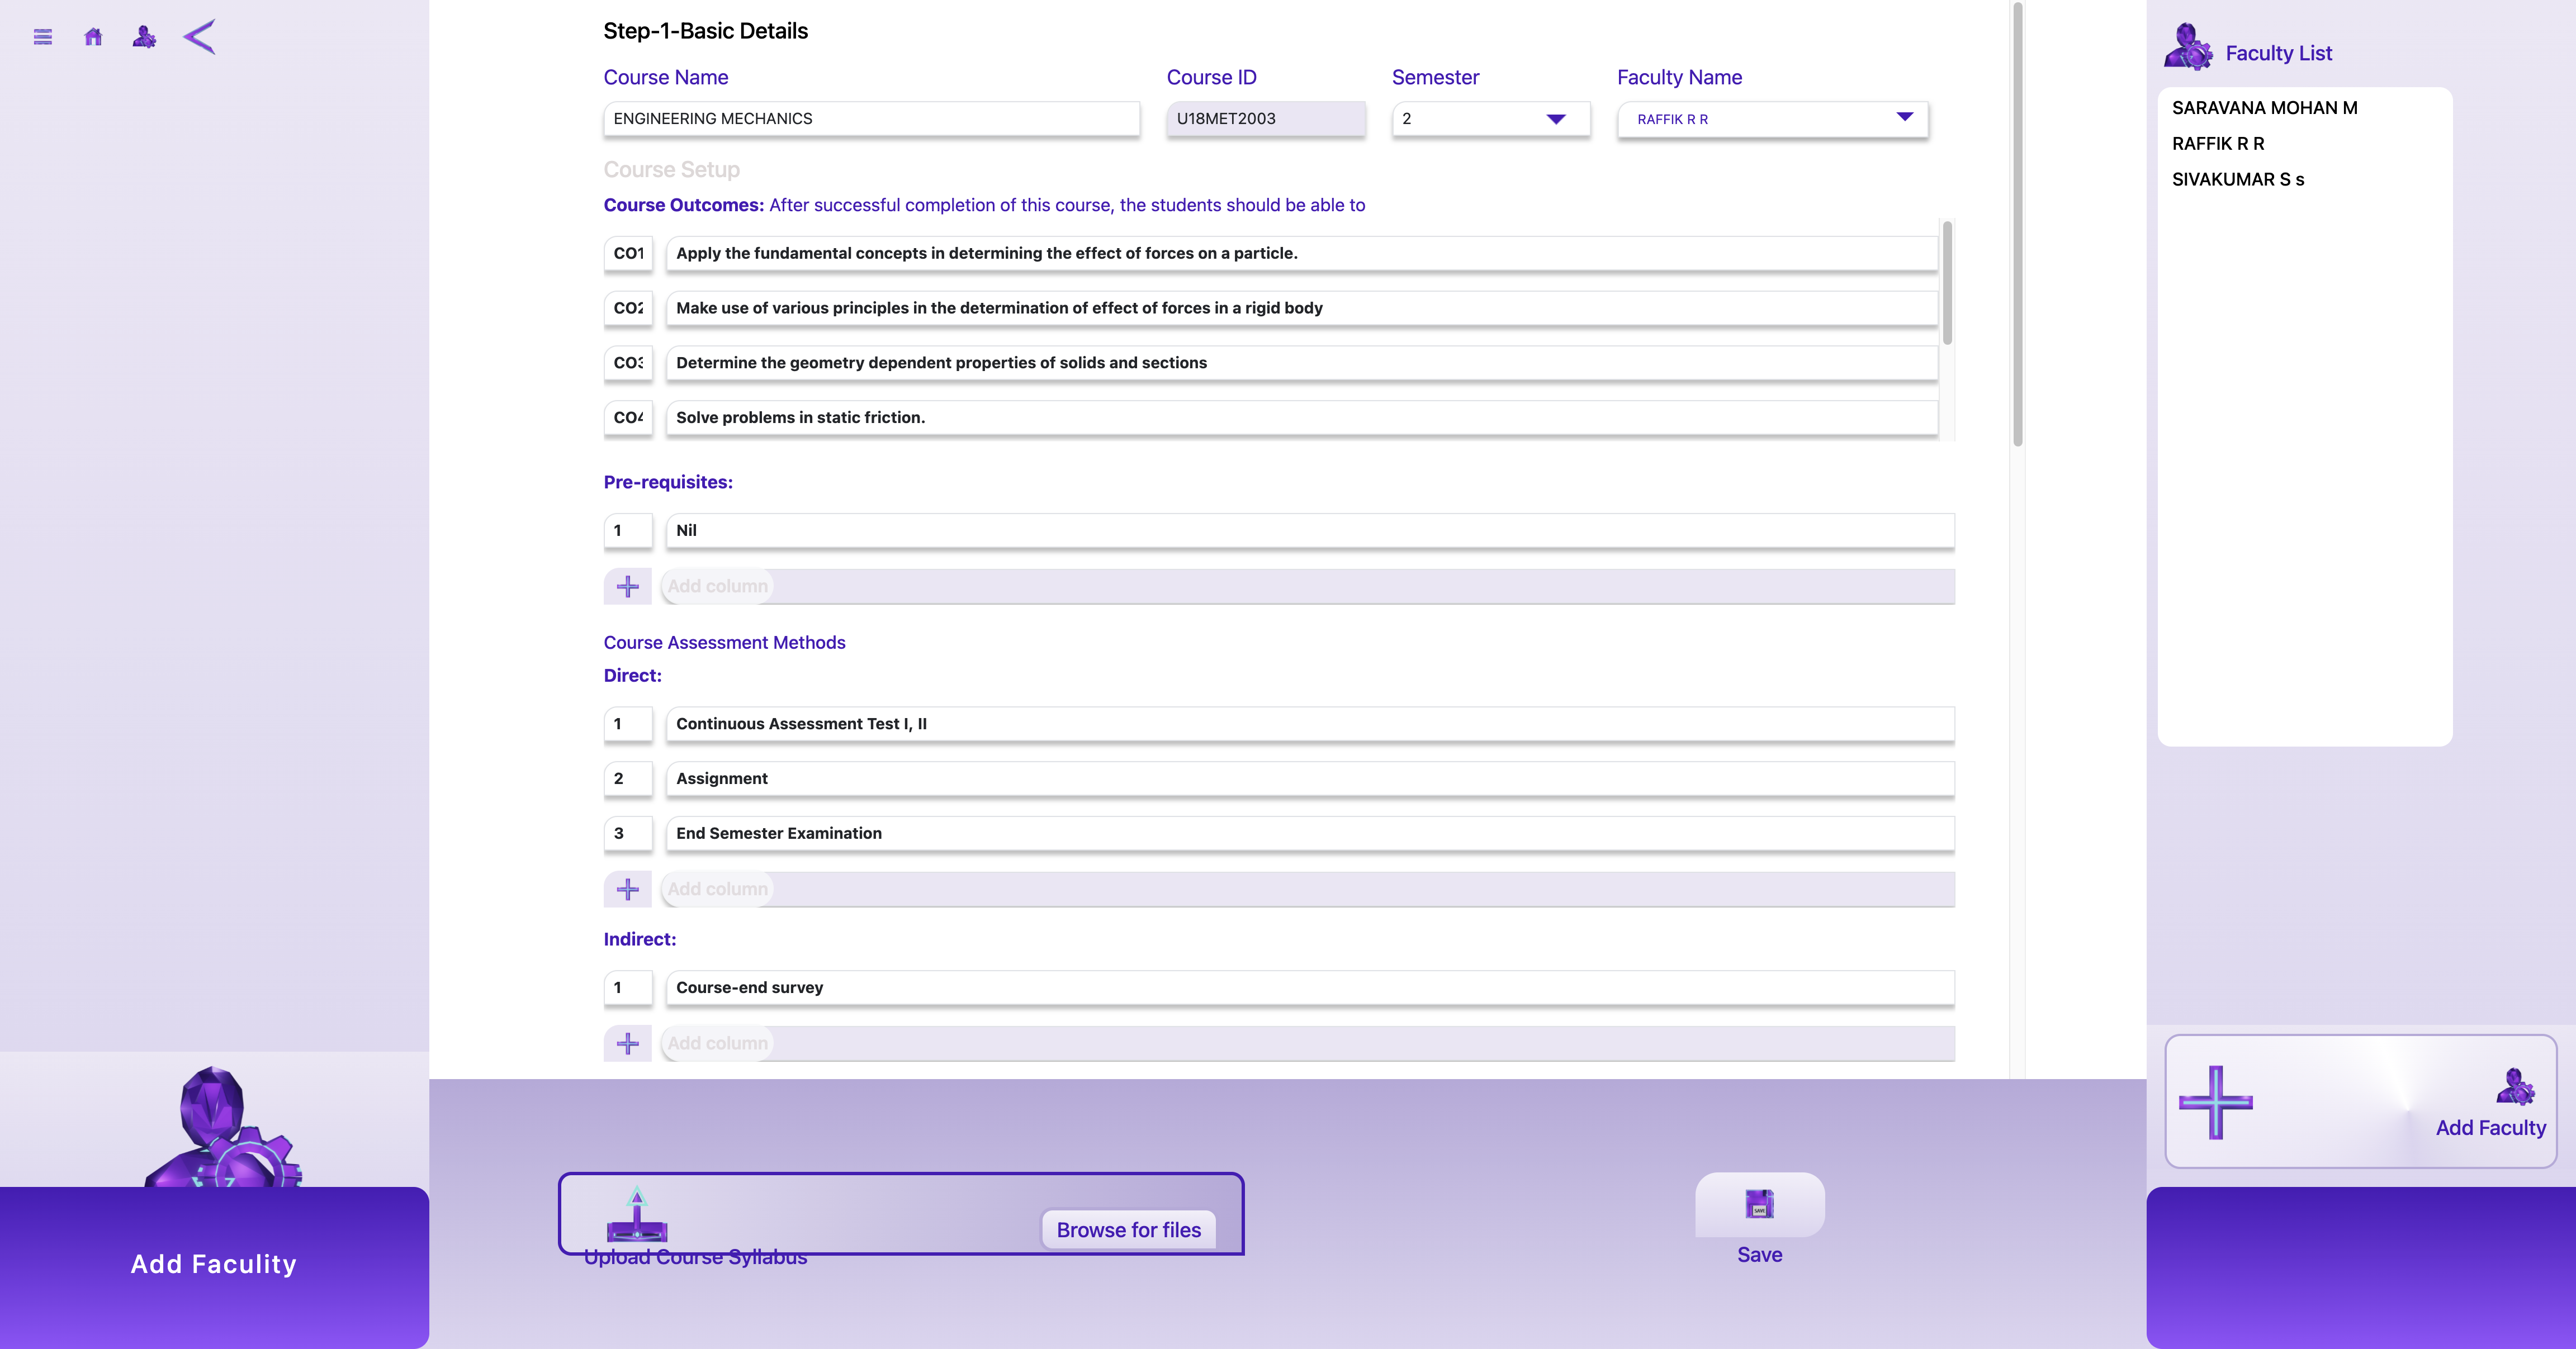Expand the Faculty Name dropdown

coord(1772,119)
